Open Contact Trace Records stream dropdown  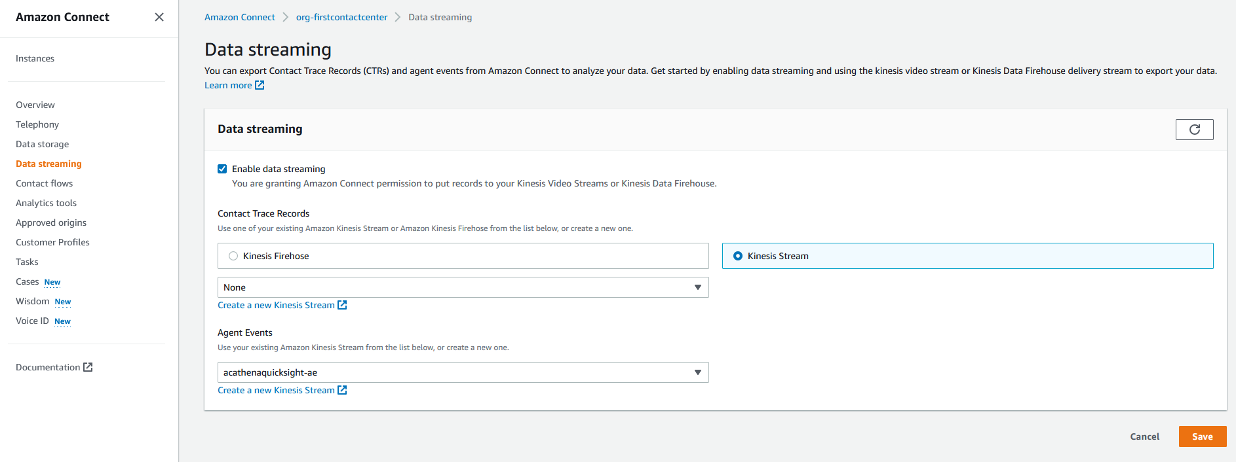pyautogui.click(x=463, y=287)
